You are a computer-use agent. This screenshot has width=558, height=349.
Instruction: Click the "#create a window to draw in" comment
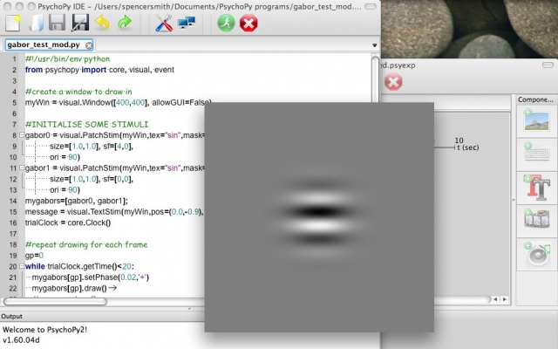[78, 92]
